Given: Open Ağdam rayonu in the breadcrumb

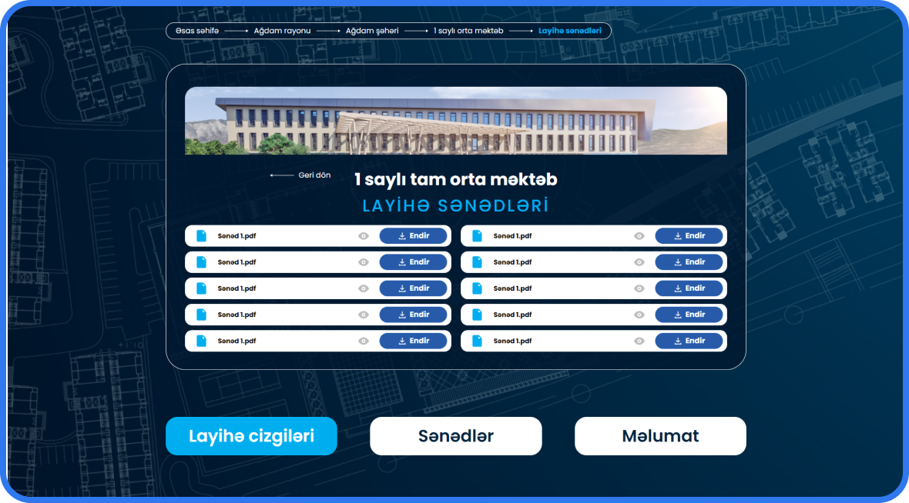Looking at the screenshot, I should [x=282, y=31].
